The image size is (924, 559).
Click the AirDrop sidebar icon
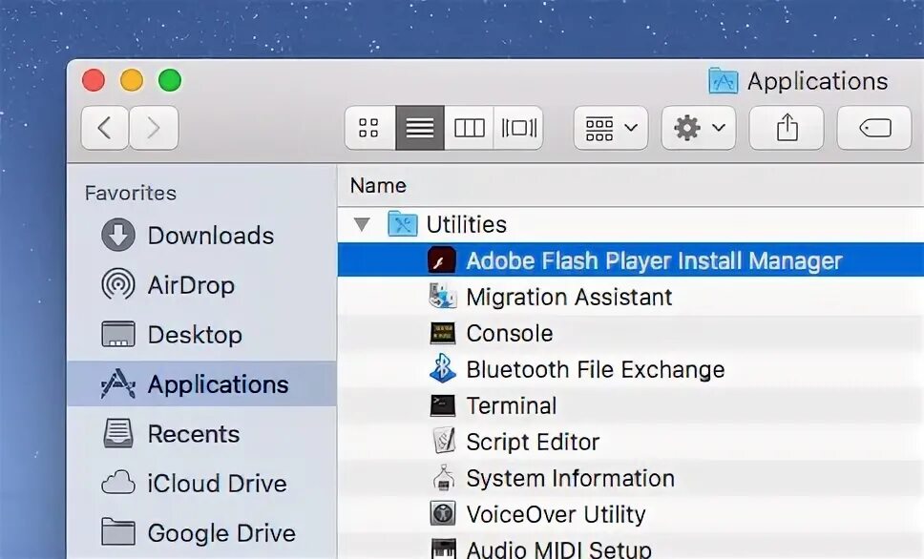117,284
